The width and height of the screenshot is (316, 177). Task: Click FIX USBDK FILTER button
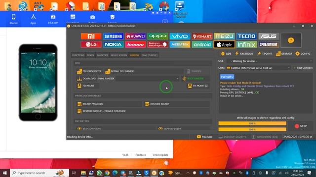point(89,71)
